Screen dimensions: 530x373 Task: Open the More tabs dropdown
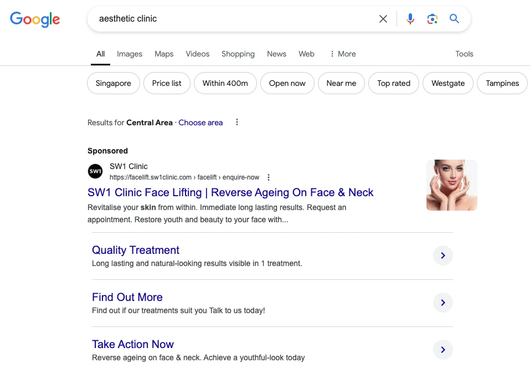(x=343, y=54)
